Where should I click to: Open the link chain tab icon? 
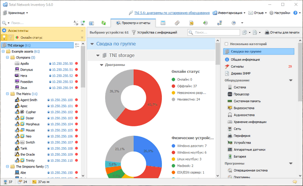[177, 23]
